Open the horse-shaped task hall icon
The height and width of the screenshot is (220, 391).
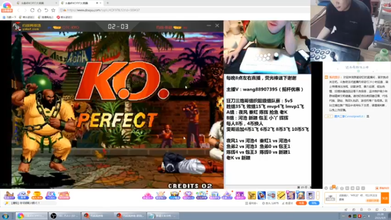[9, 195]
